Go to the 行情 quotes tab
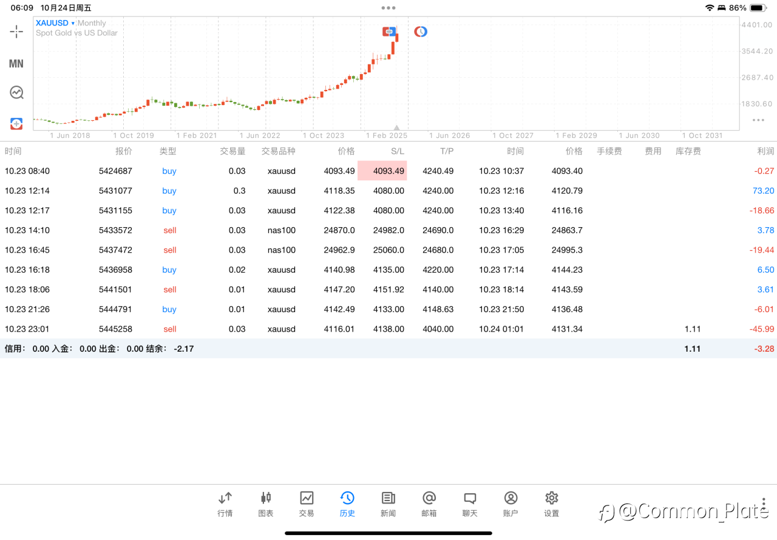The width and height of the screenshot is (777, 540). click(x=225, y=504)
